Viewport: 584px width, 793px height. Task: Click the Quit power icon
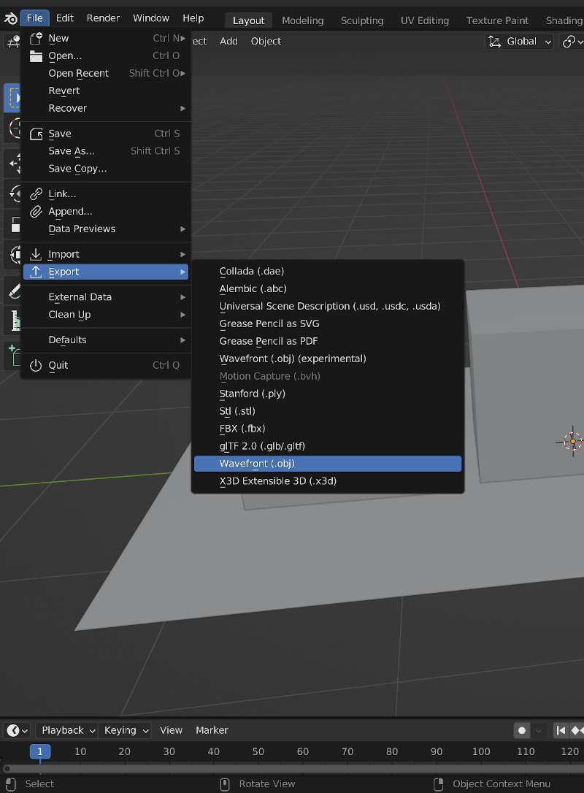pos(36,365)
